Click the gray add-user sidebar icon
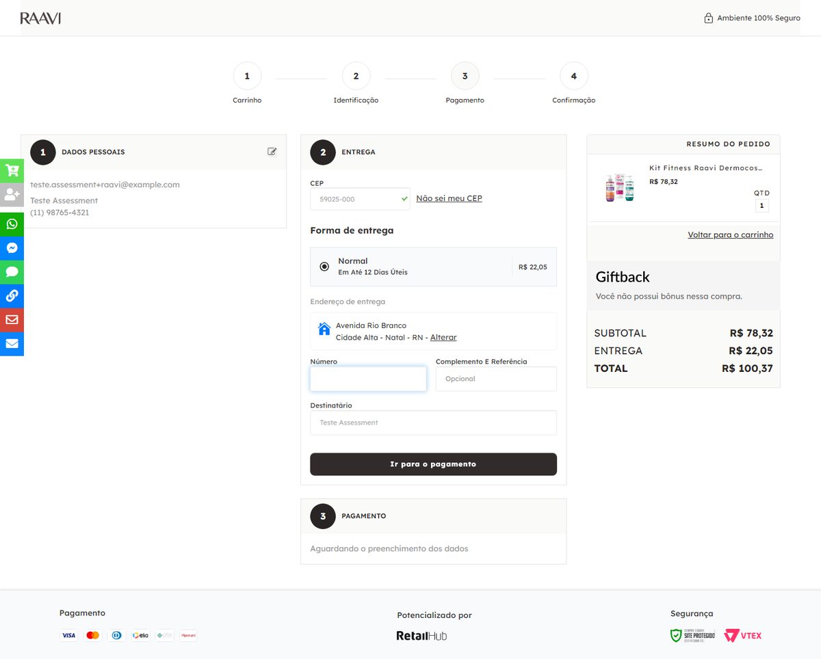 12,195
